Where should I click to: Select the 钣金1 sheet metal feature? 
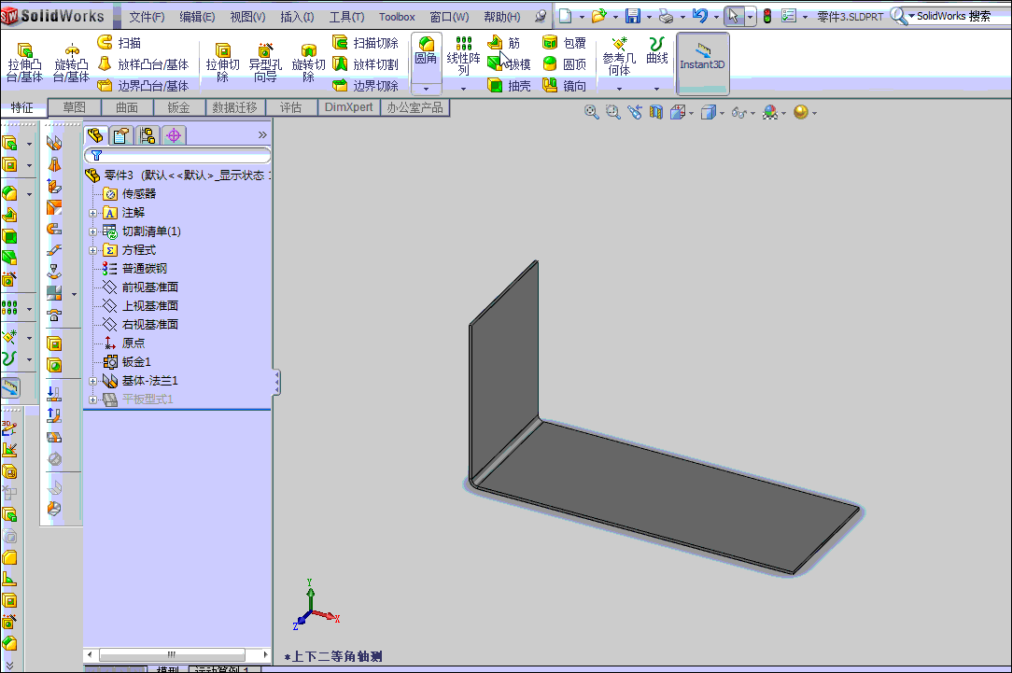127,362
